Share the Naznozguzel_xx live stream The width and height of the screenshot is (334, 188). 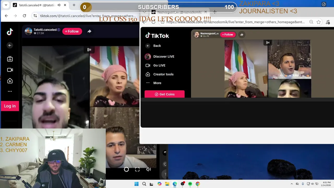point(242,34)
